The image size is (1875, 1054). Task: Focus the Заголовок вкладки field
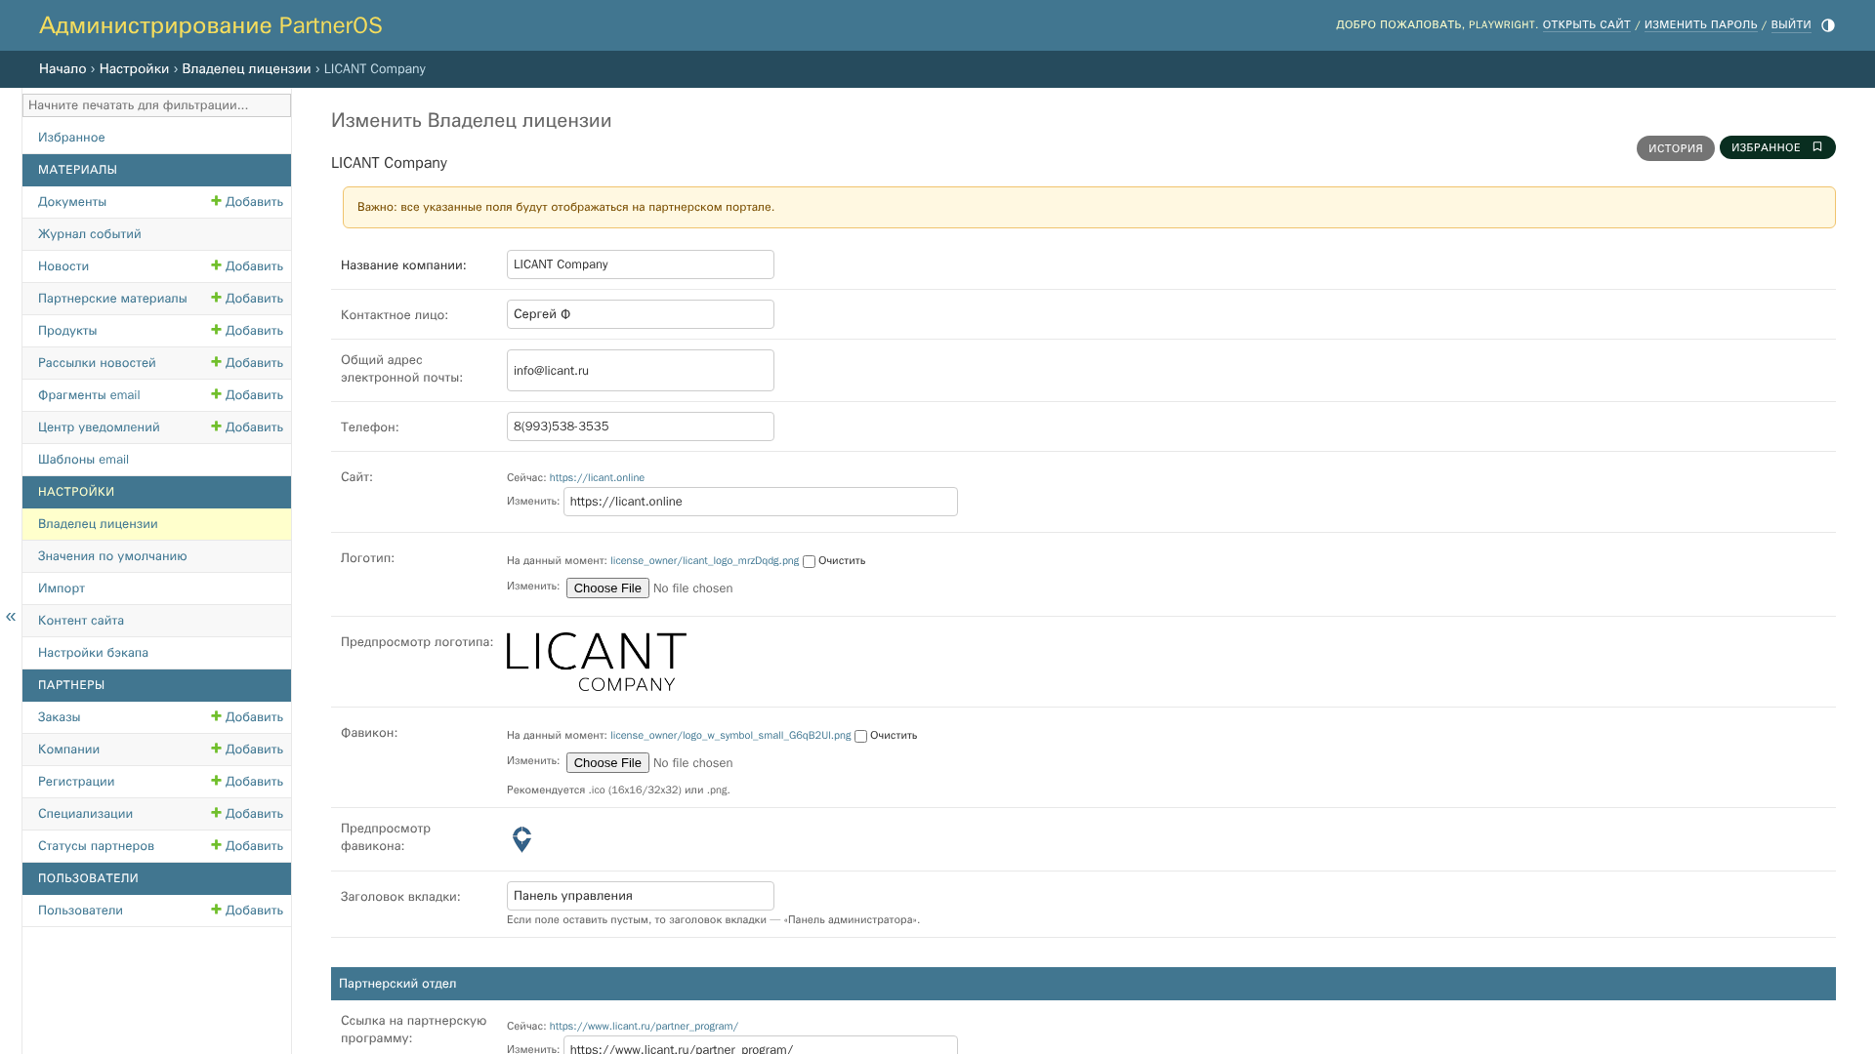pos(641,896)
